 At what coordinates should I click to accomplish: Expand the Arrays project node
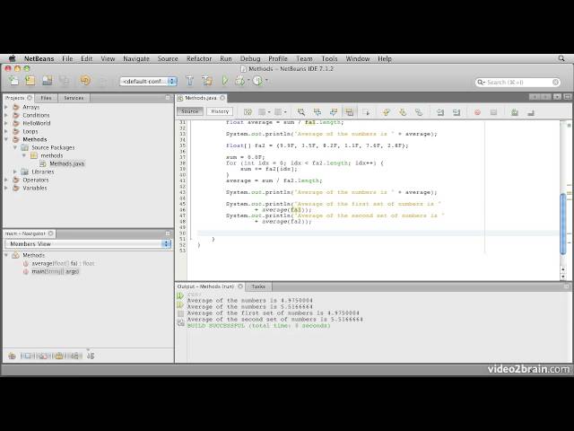click(6, 107)
